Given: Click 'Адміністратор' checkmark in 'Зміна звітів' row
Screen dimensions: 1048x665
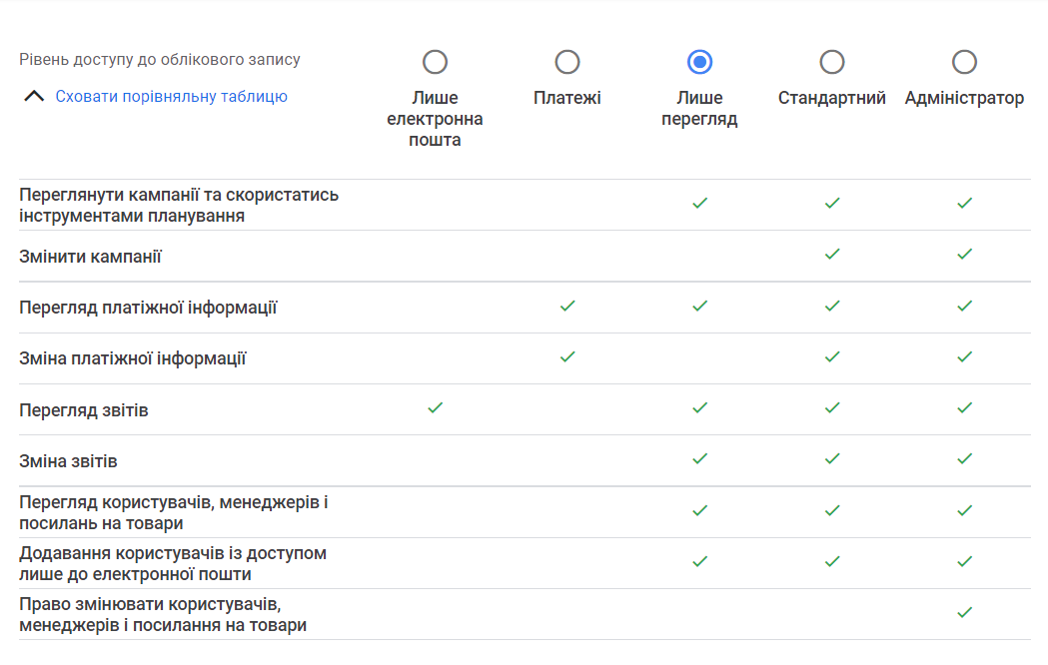Looking at the screenshot, I should coord(964,459).
